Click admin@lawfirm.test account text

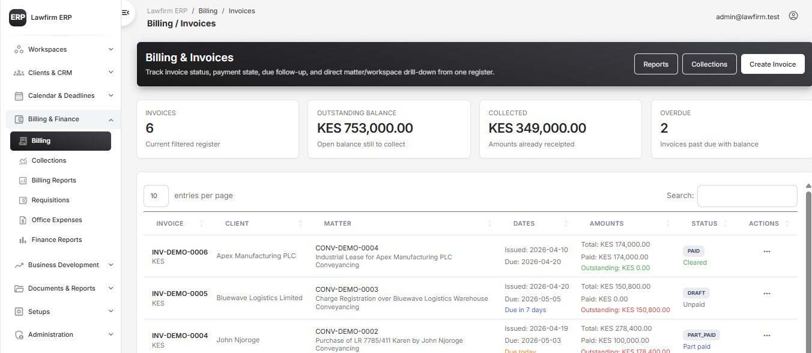coord(748,17)
